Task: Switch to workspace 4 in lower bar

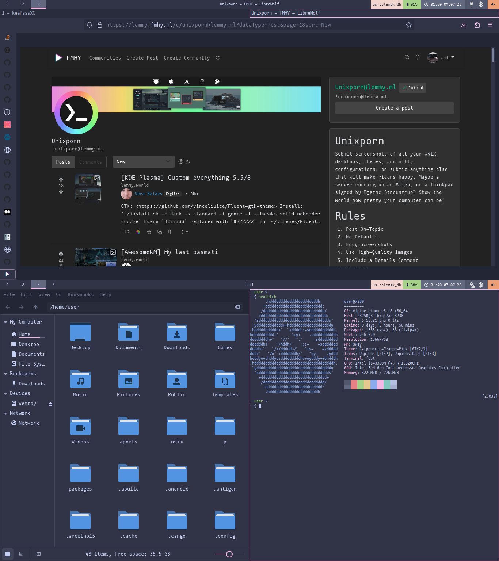Action: [x=54, y=285]
